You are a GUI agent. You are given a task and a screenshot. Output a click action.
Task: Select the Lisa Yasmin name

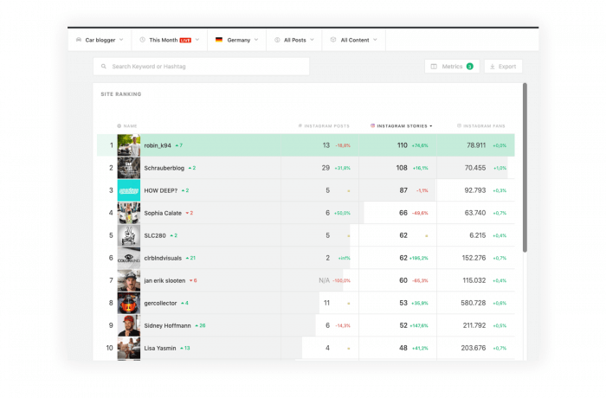click(x=159, y=348)
